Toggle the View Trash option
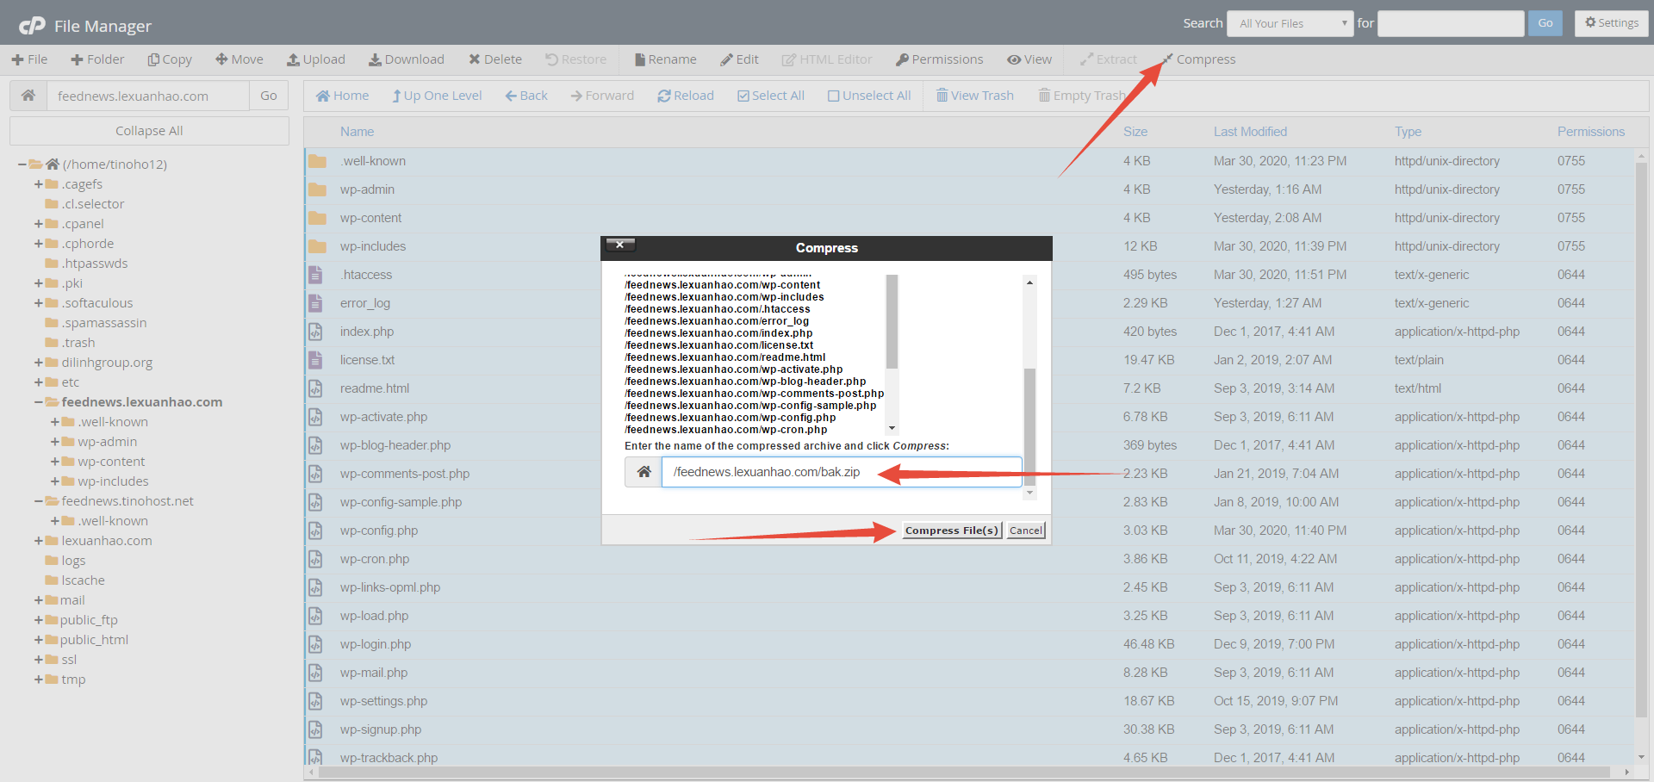This screenshot has width=1654, height=782. click(973, 95)
